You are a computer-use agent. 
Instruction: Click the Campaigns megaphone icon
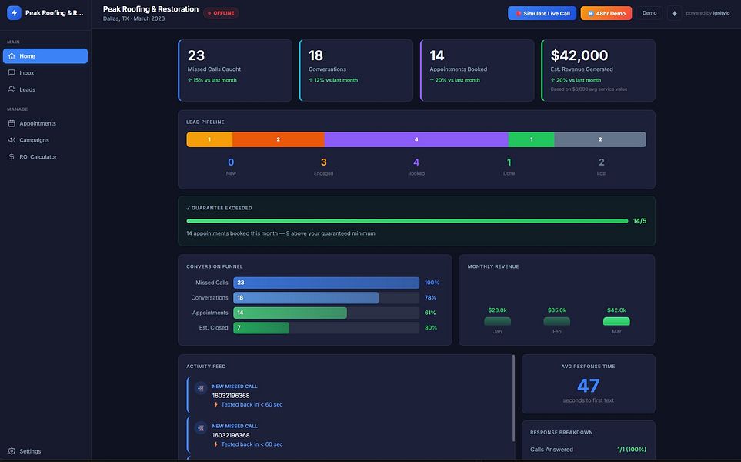pyautogui.click(x=12, y=140)
